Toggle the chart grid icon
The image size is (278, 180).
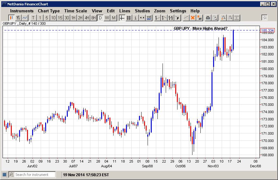click(x=129, y=18)
